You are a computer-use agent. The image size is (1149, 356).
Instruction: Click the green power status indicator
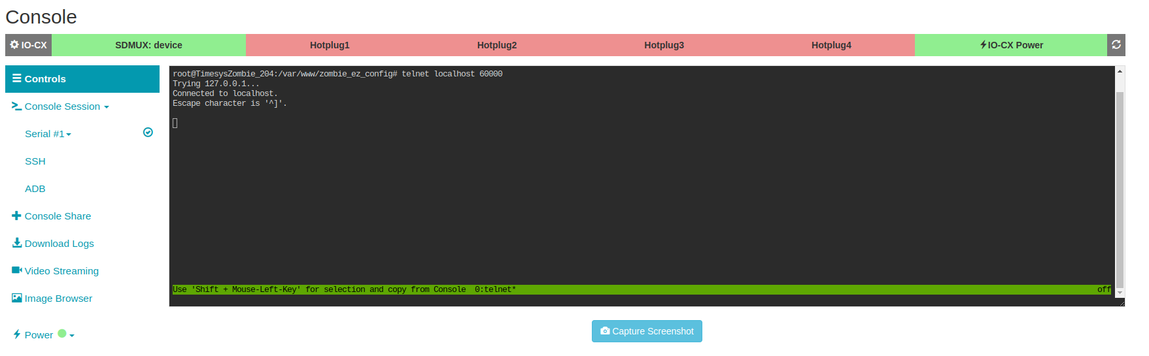(62, 334)
